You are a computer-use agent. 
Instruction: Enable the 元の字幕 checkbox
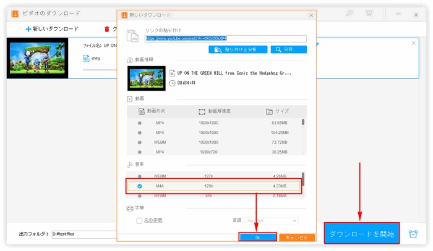139,220
